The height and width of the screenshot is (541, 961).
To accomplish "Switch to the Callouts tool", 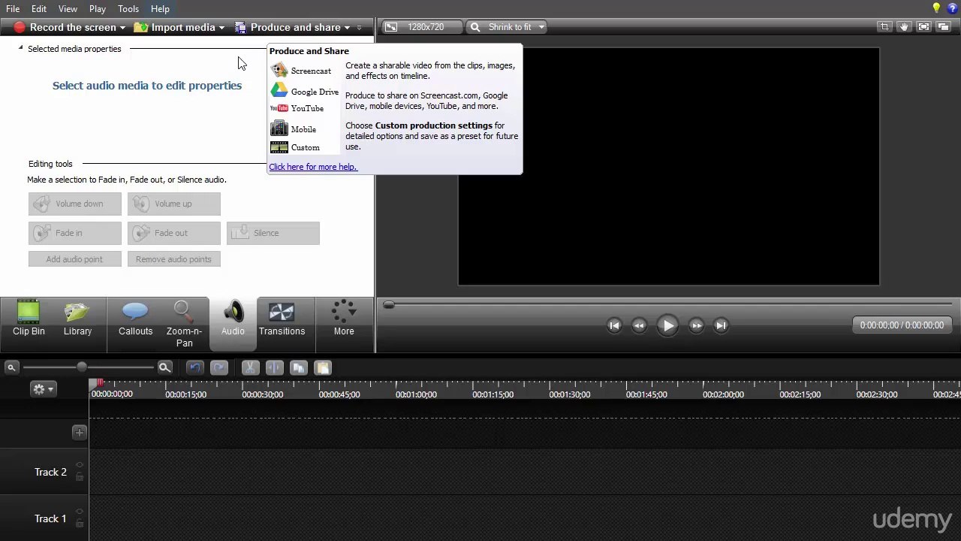I will click(x=135, y=319).
